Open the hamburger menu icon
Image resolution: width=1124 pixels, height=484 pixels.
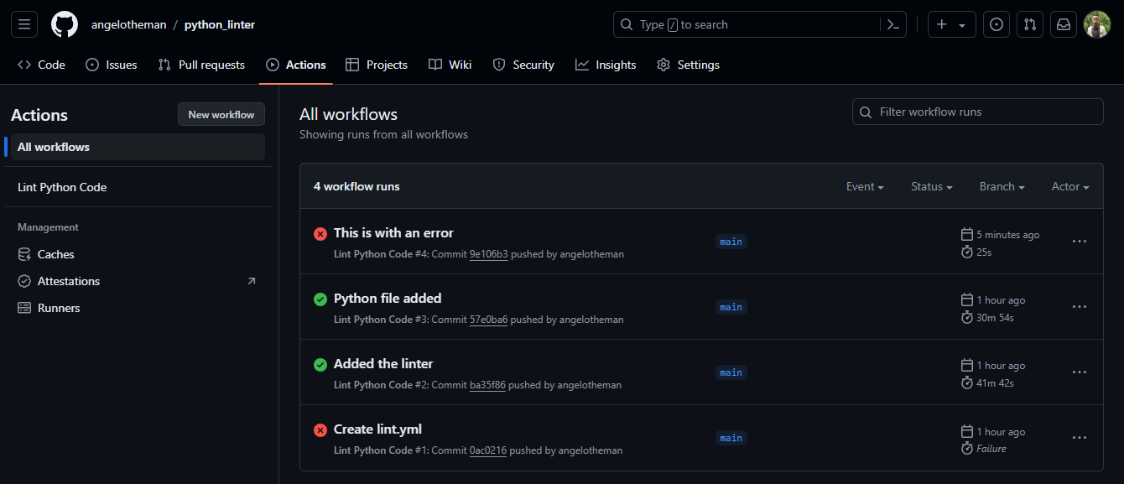[x=23, y=23]
